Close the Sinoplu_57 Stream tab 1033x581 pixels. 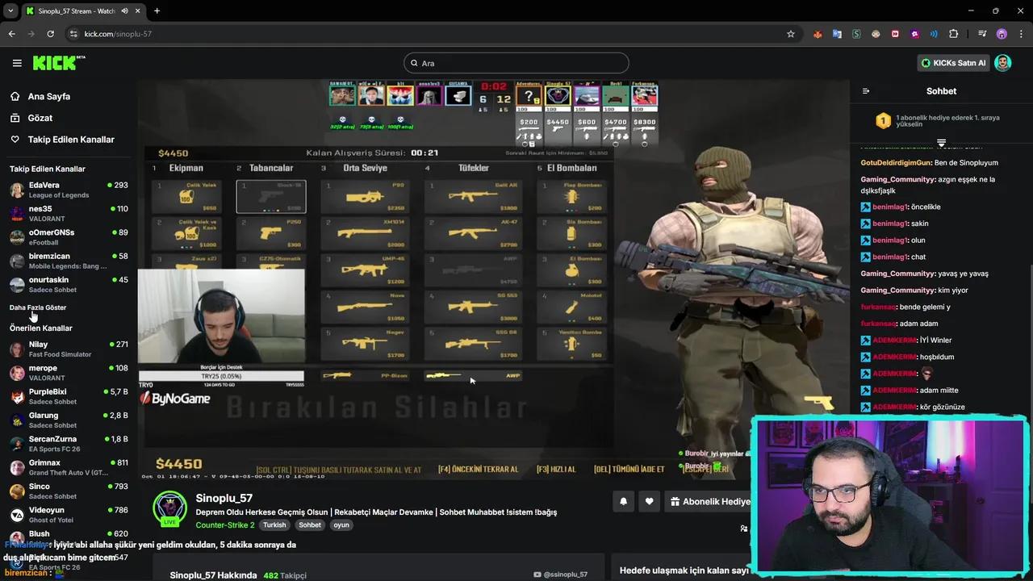click(x=137, y=11)
